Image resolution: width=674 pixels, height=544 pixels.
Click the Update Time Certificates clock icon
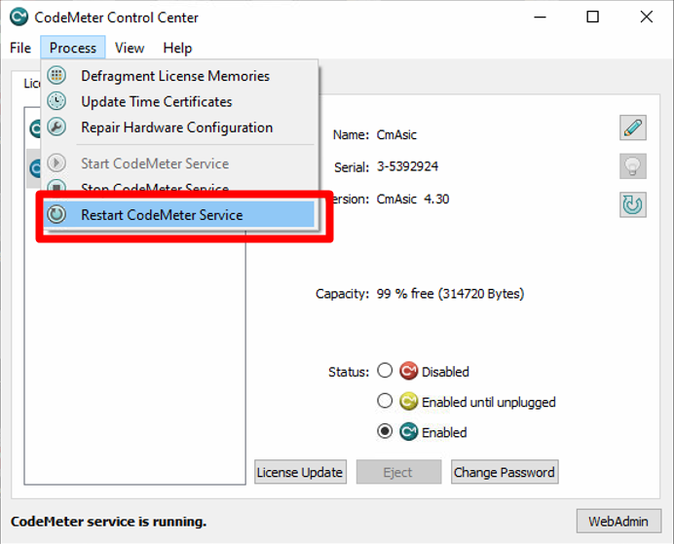coord(57,101)
